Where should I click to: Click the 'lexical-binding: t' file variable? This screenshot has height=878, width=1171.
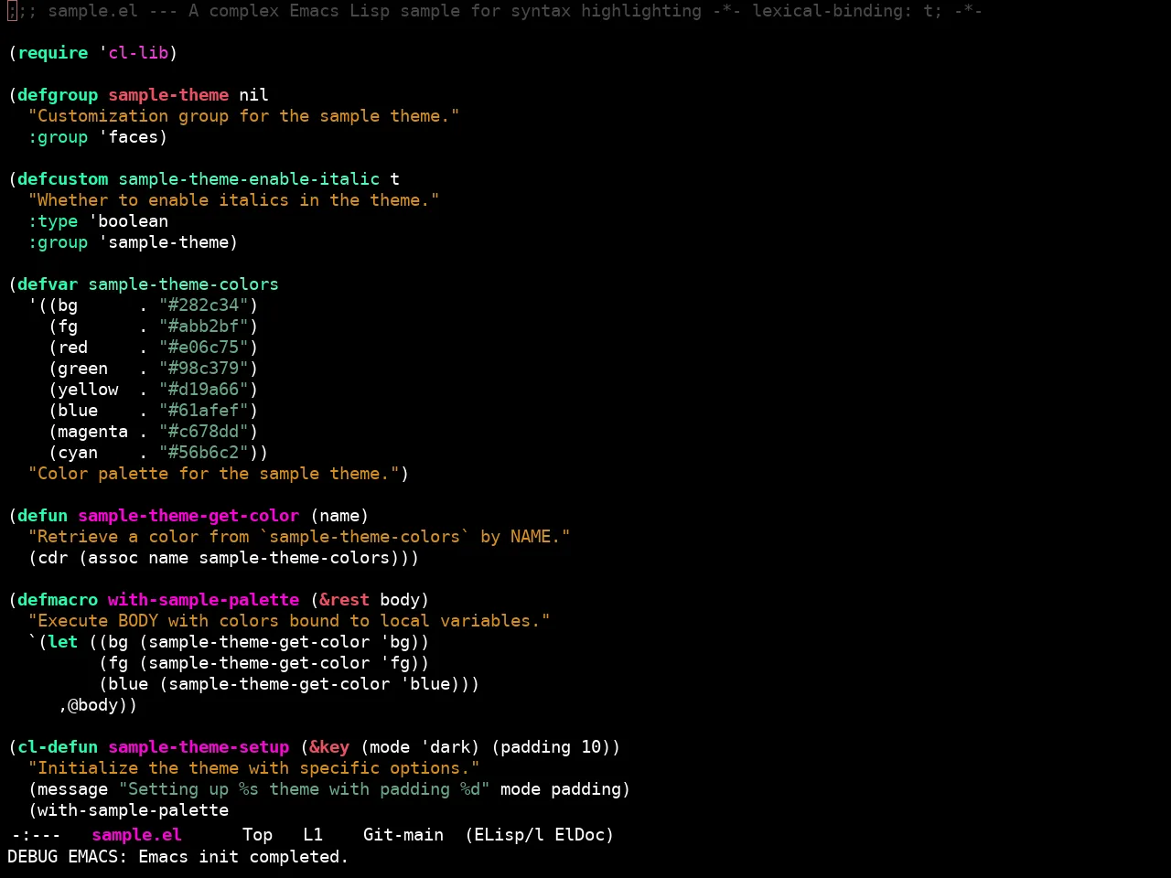pos(842,11)
